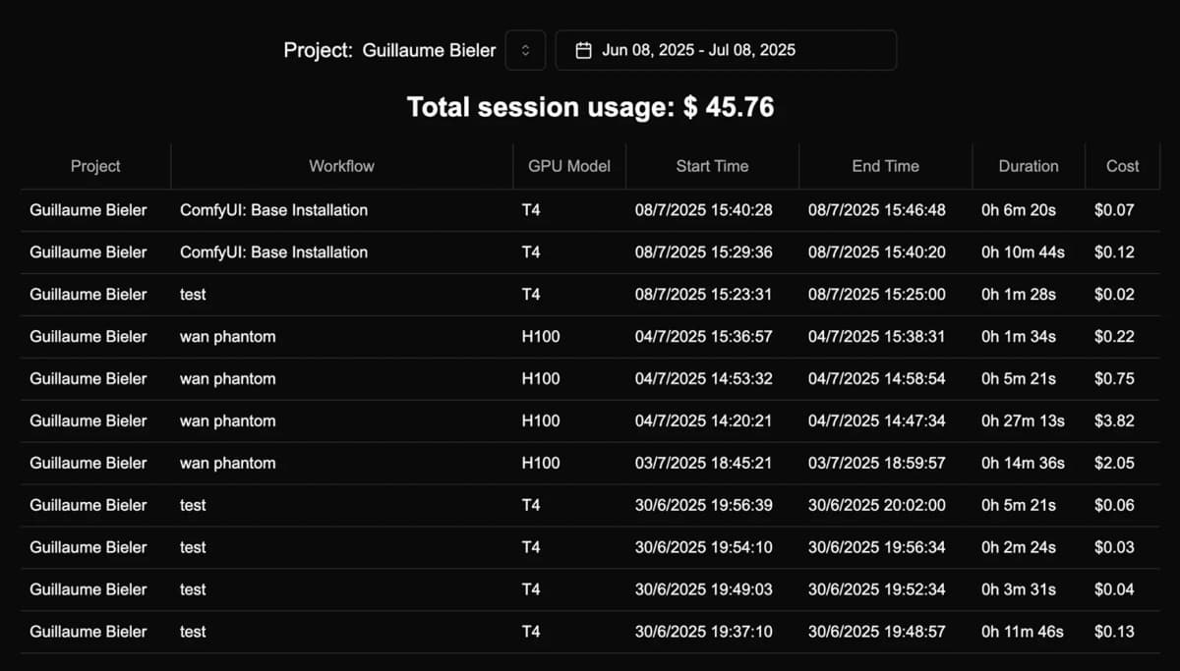Viewport: 1180px width, 671px height.
Task: Click the Guillaume Bieler project name beside selector
Action: coord(430,50)
